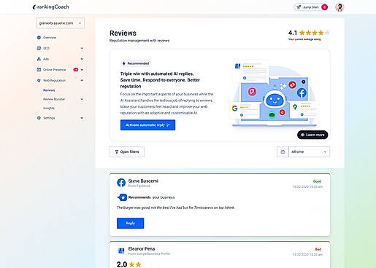The width and height of the screenshot is (376, 268).
Task: Select Review Booster in the sidebar
Action: pyautogui.click(x=54, y=99)
